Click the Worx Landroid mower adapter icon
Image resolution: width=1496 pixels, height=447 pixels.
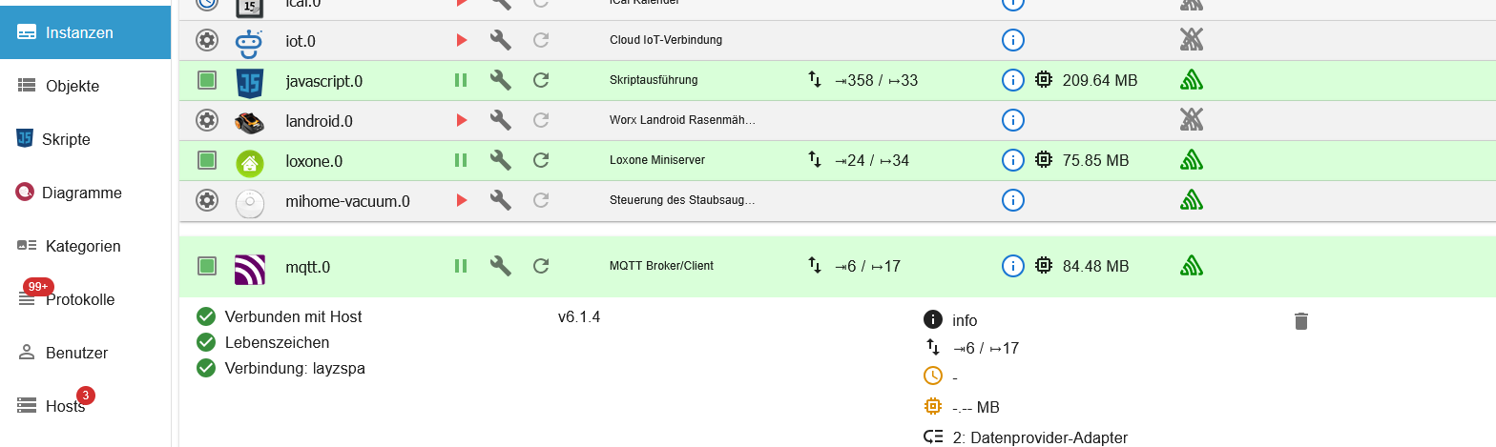pos(249,121)
